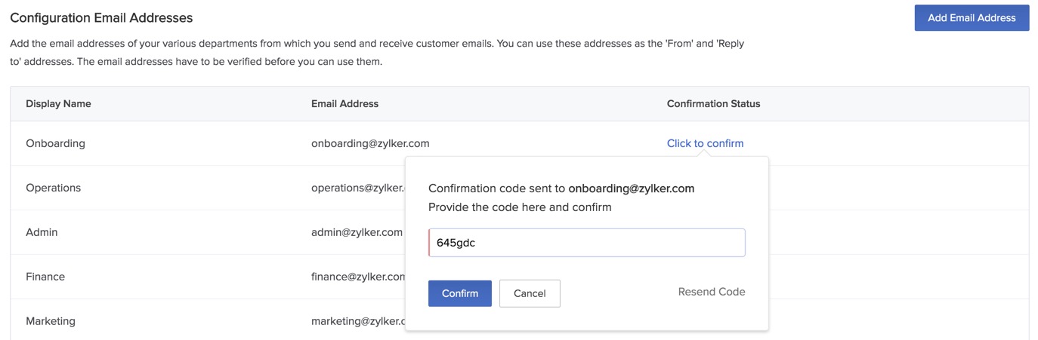The image size is (1038, 340).
Task: Click the Confirmation Status column header
Action: click(713, 104)
